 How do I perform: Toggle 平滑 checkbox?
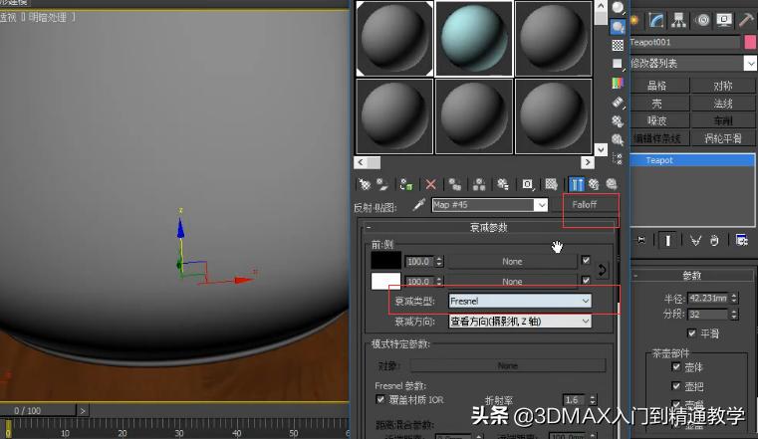[x=692, y=332]
